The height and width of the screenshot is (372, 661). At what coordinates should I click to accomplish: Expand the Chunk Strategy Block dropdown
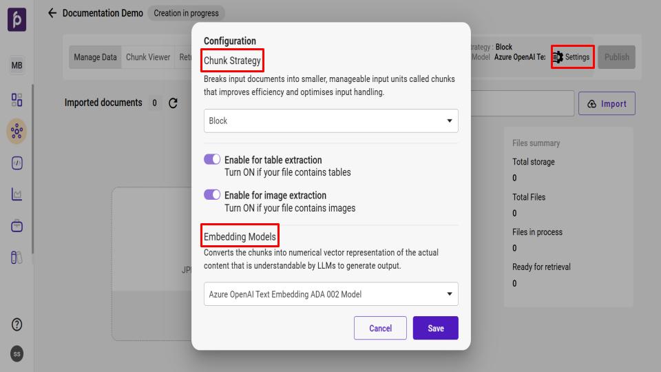[331, 121]
